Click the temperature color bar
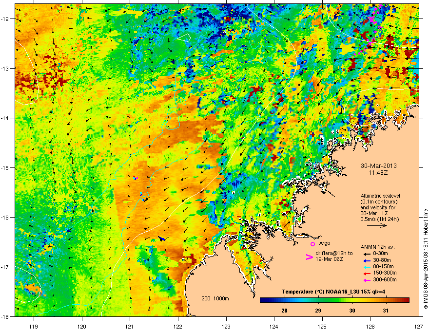 click(334, 300)
